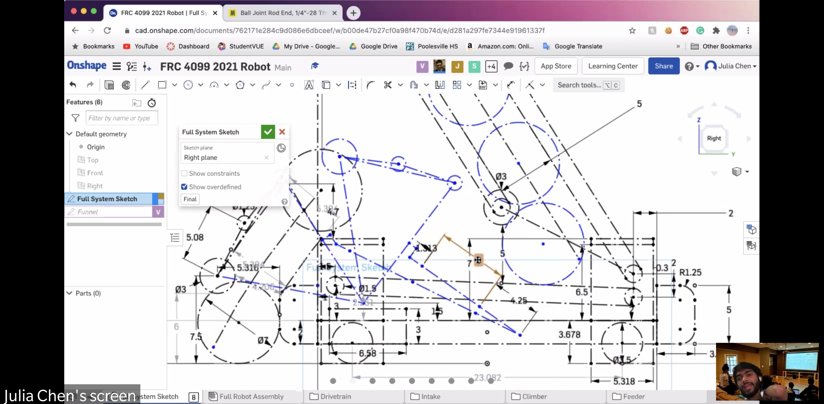This screenshot has width=824, height=404.
Task: Click the rollback stopwatch icon in Features
Action: pos(152,103)
